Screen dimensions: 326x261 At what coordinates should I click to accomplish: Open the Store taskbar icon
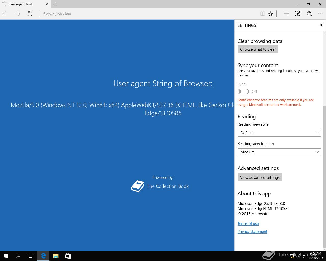coord(68,256)
